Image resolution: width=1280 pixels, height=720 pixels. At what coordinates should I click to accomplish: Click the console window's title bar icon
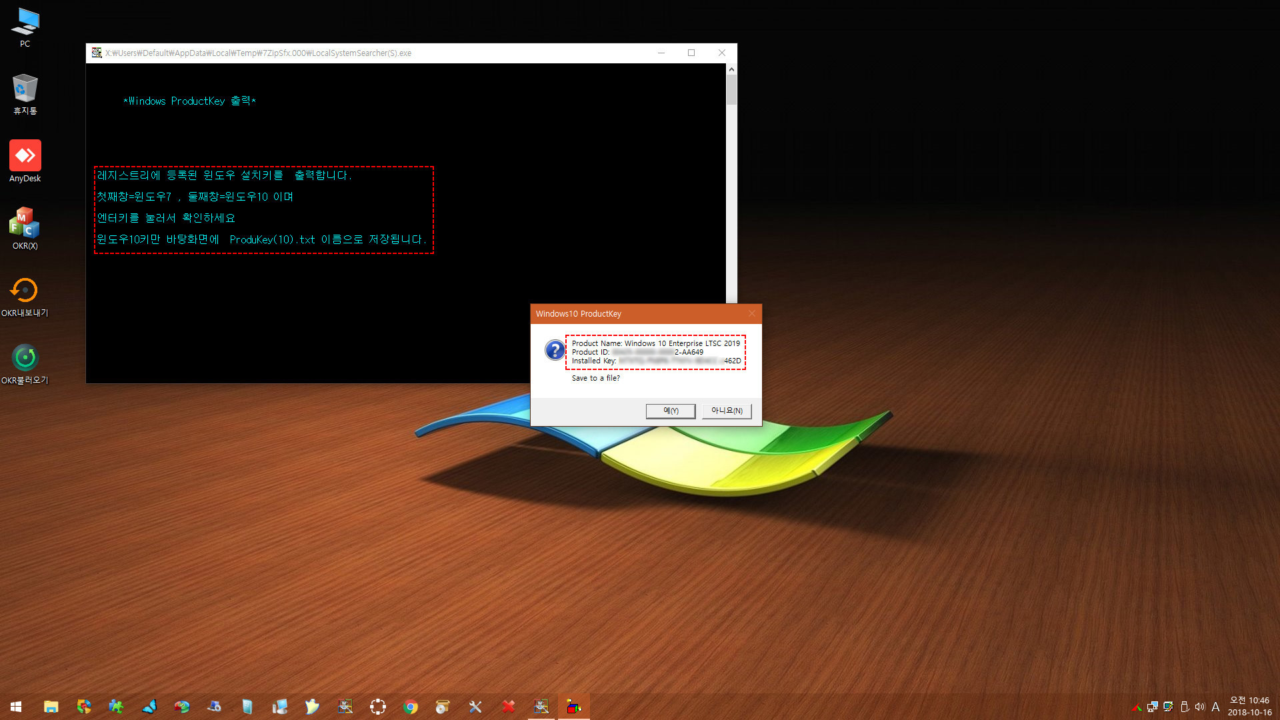(97, 53)
